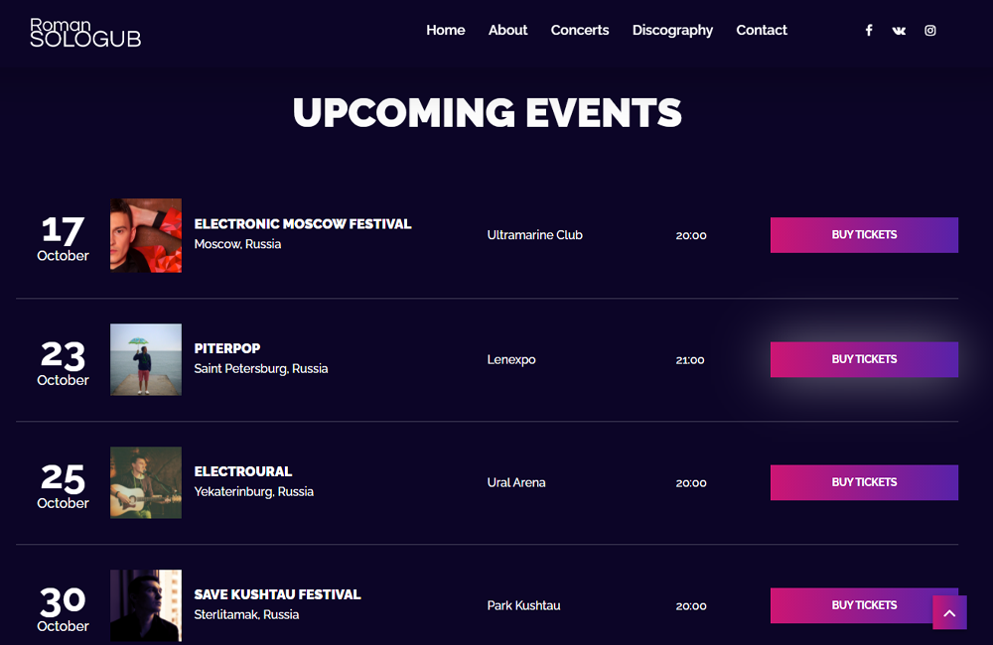Navigate to the Concerts page
The image size is (993, 645).
pyautogui.click(x=580, y=30)
